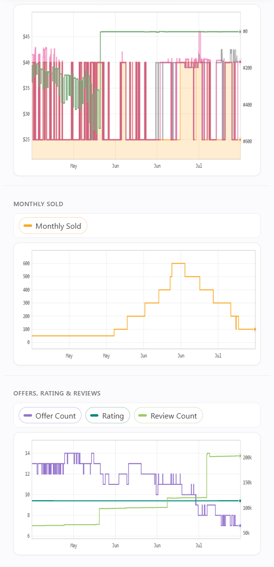The image size is (274, 567).
Task: Select green Review Count endpoint dot near 200k
Action: click(240, 456)
